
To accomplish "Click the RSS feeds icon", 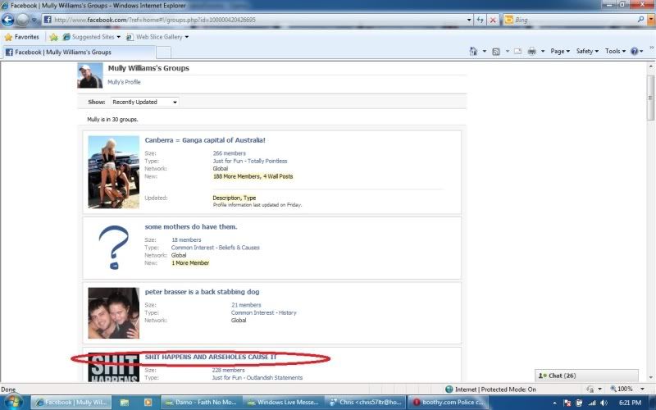I will pos(496,51).
